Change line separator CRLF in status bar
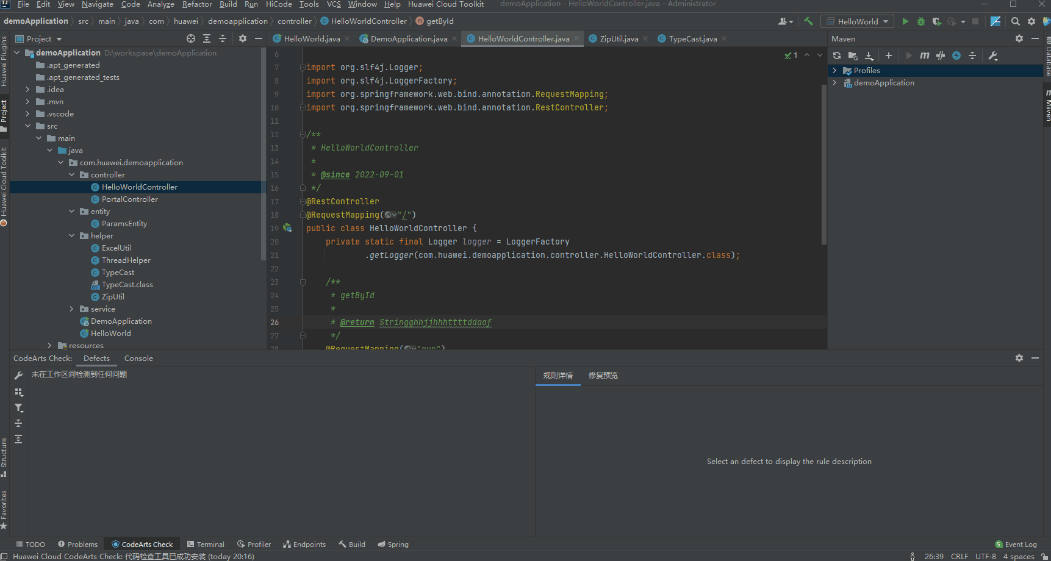Viewport: 1051px width, 561px height. point(960,556)
